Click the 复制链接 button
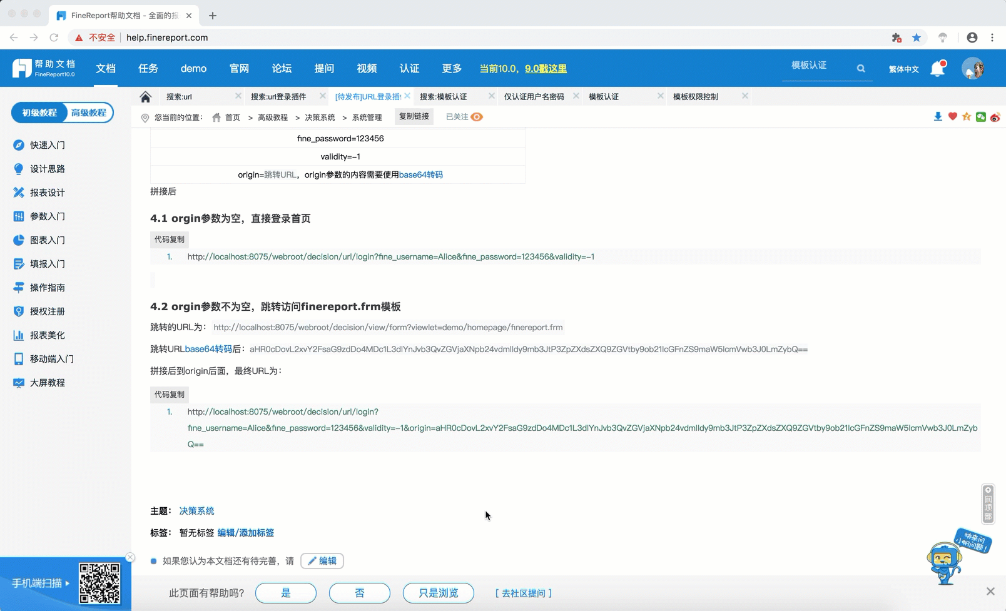 (414, 116)
